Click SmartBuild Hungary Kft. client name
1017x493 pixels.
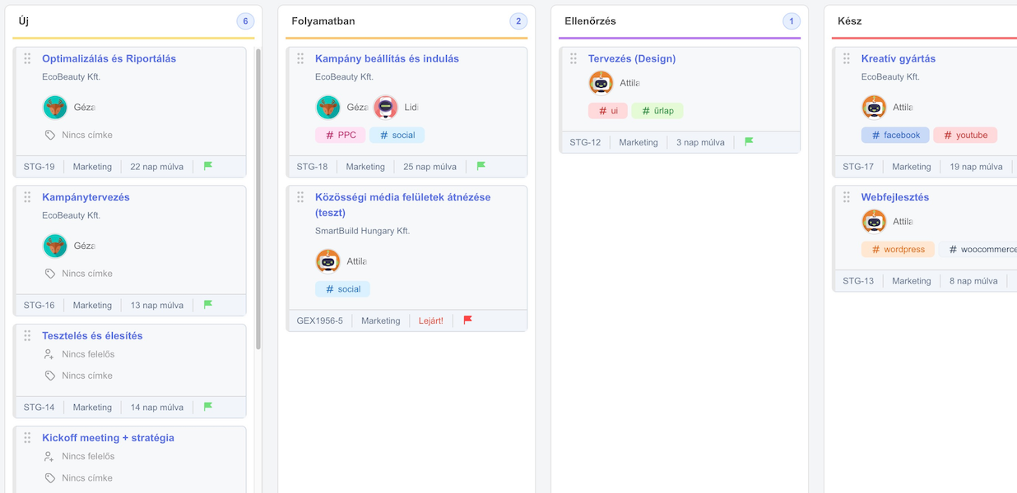click(x=362, y=231)
